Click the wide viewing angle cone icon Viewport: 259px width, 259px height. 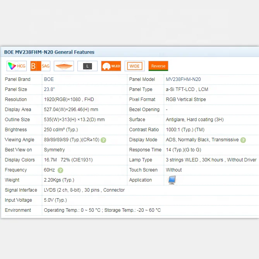point(64,66)
